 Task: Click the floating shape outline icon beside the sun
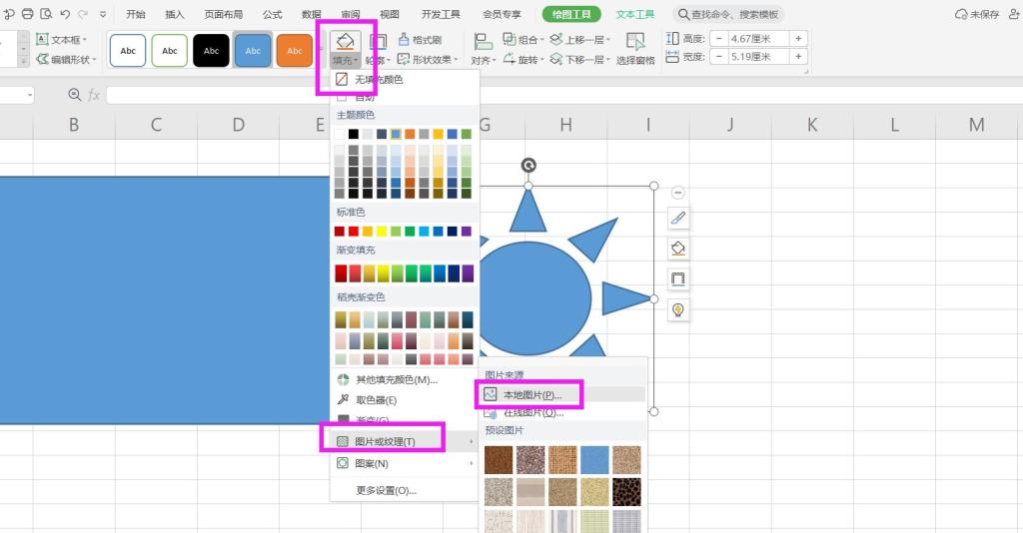(678, 279)
